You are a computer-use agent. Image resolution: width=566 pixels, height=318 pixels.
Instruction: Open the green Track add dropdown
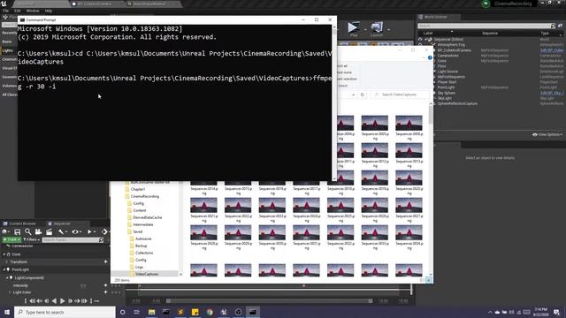(x=11, y=239)
